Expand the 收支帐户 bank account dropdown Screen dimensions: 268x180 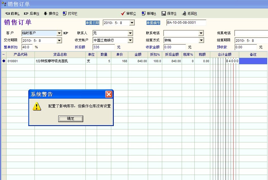tap(130, 40)
